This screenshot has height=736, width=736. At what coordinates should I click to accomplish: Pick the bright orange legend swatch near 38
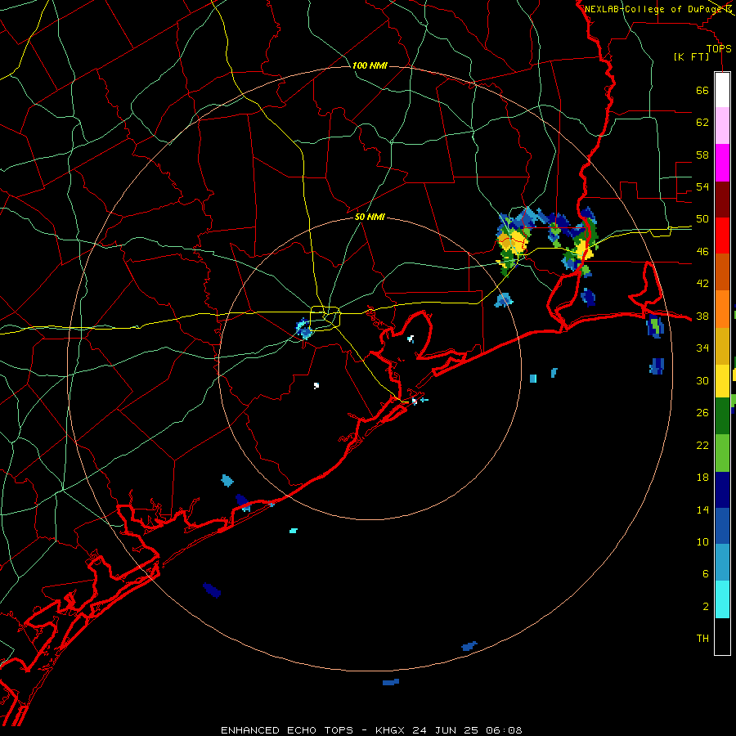pyautogui.click(x=722, y=309)
